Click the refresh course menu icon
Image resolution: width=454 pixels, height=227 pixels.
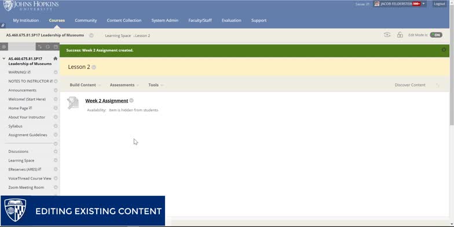pyautogui.click(x=47, y=46)
